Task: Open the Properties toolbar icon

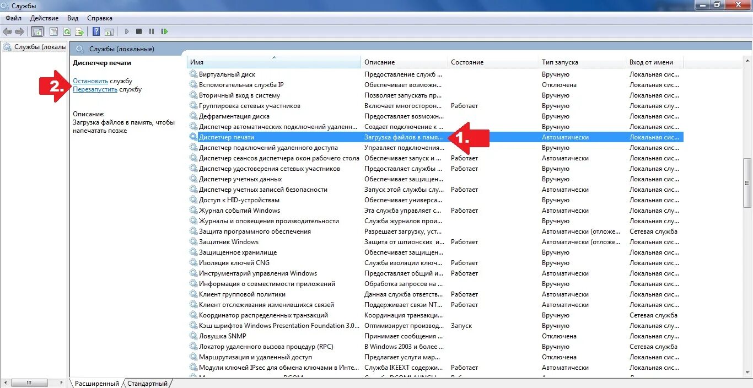Action: click(54, 31)
